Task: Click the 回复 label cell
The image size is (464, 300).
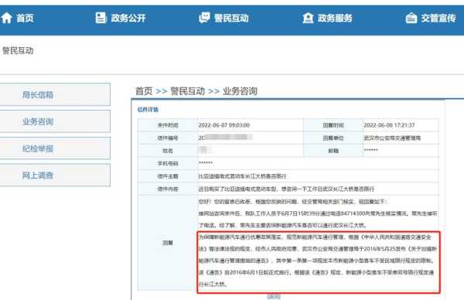Action: [x=168, y=243]
